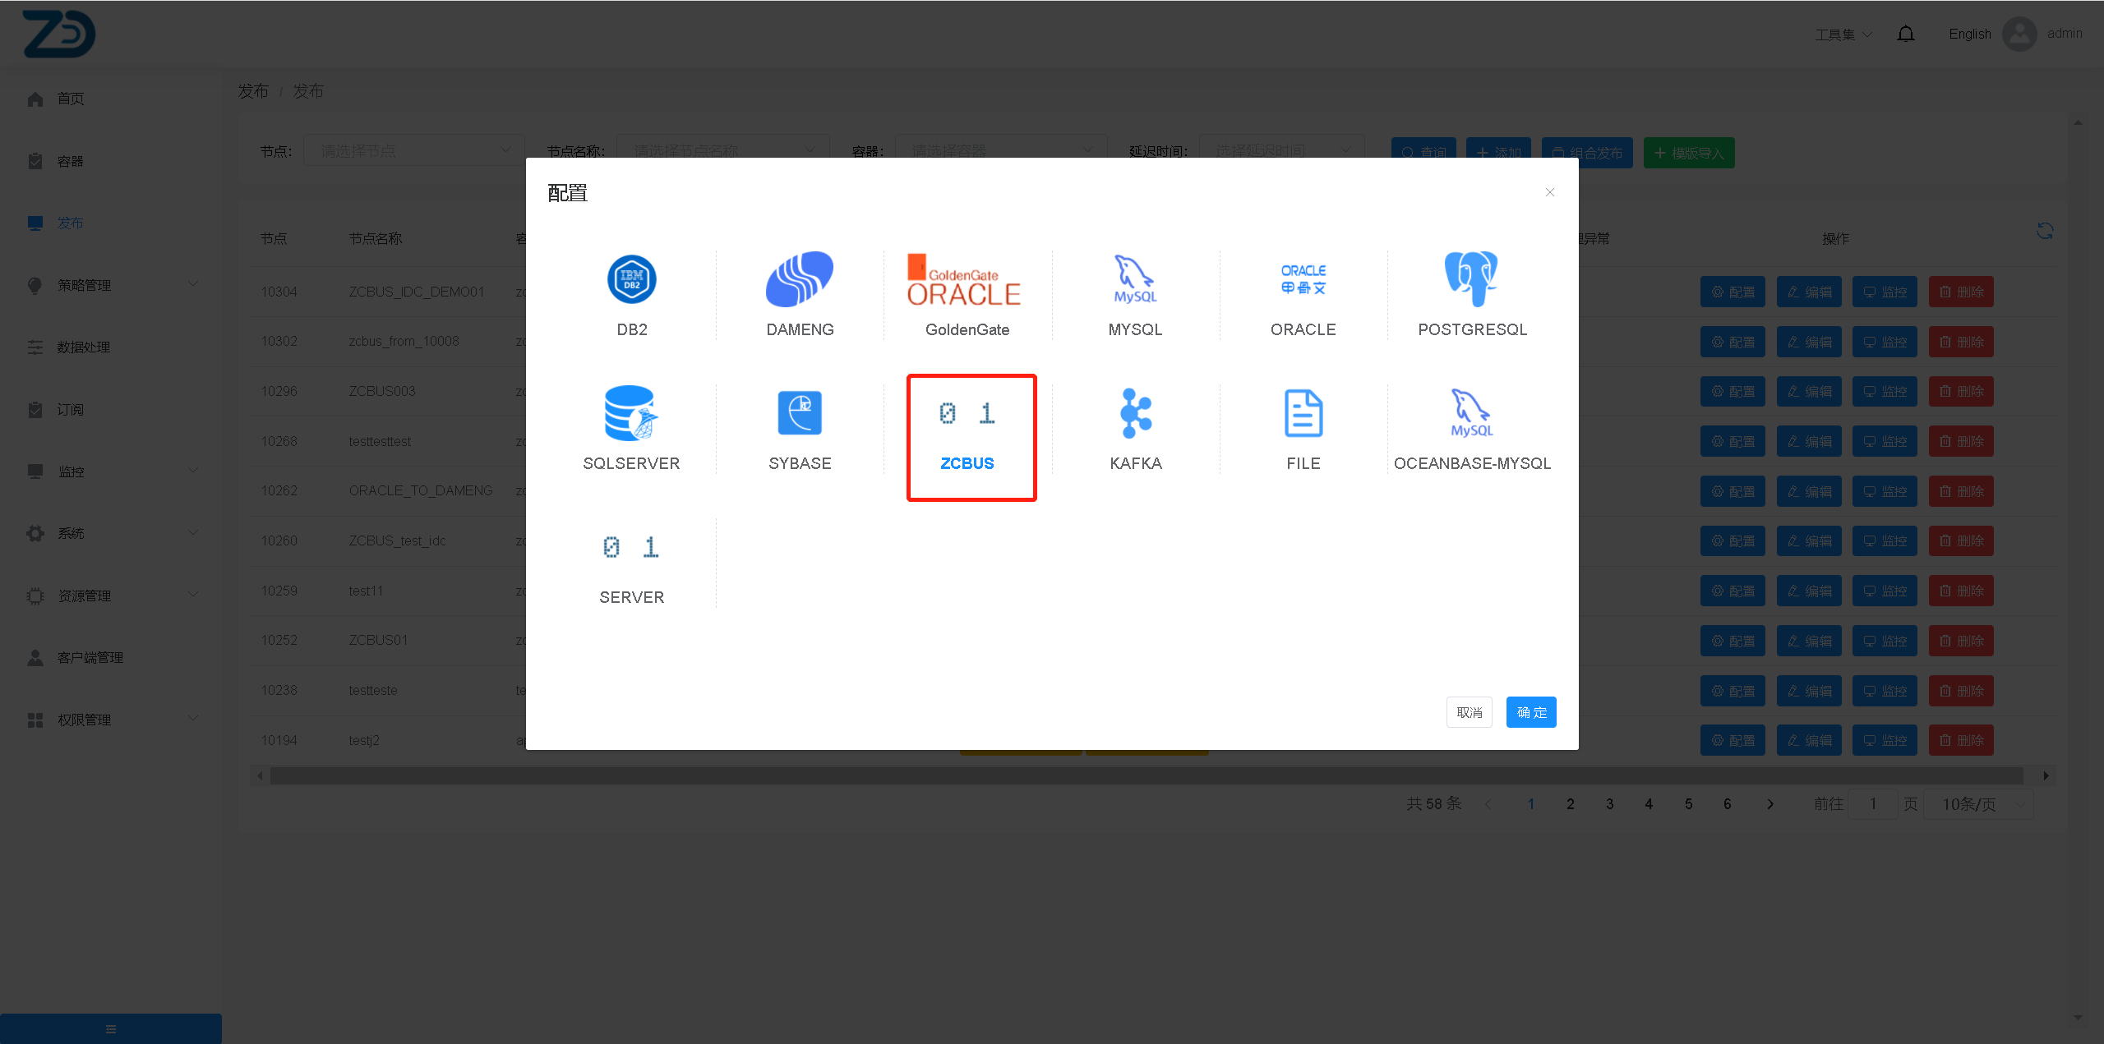Pick the MYSQL database icon

tap(1135, 280)
